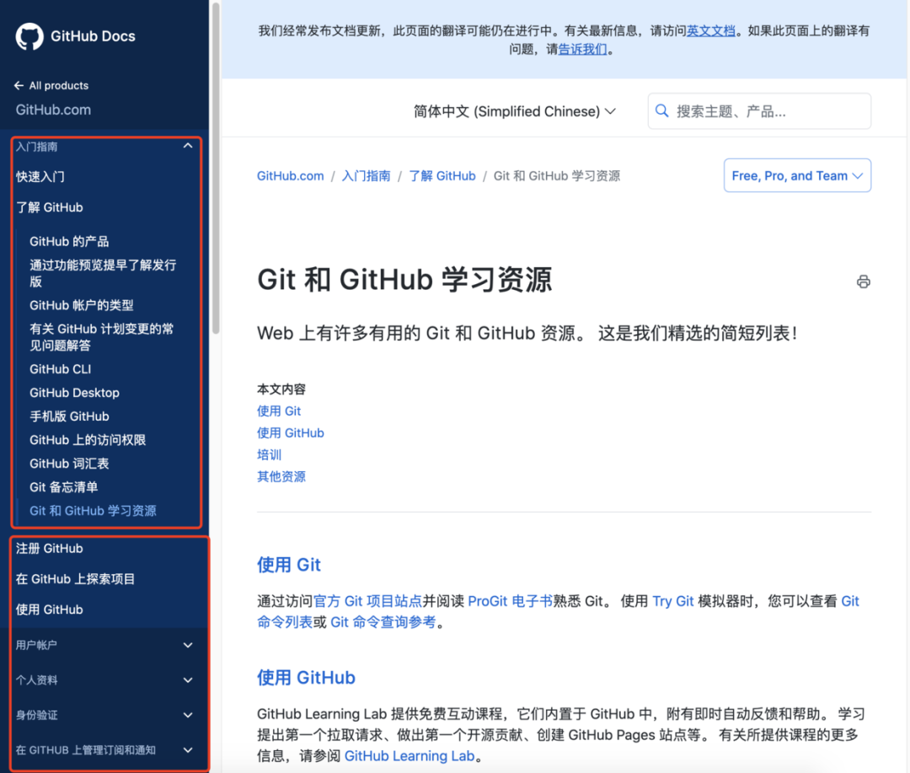Screen dimensions: 910x773
Task: Go to All products
Action: (x=59, y=85)
